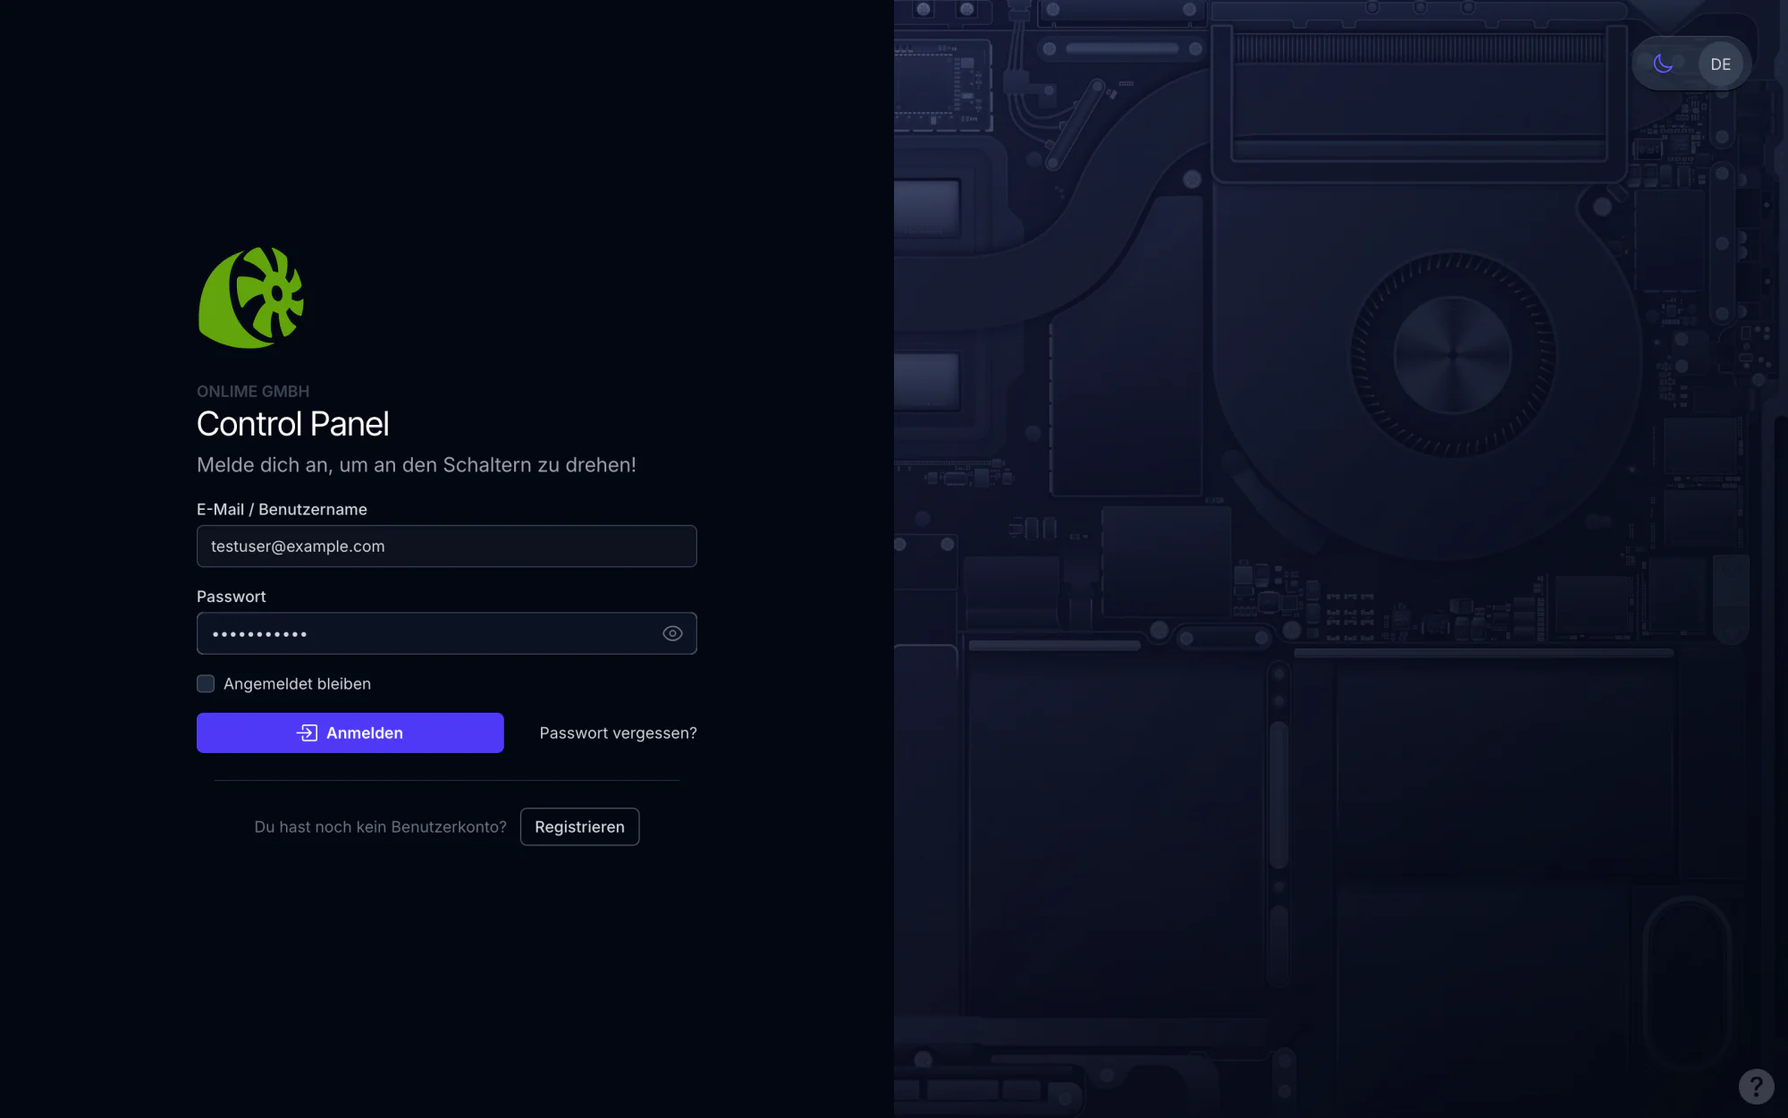Click the 'Du hast noch kein Benutzerkonto?' text
Screen dimensions: 1788x1118
380,826
